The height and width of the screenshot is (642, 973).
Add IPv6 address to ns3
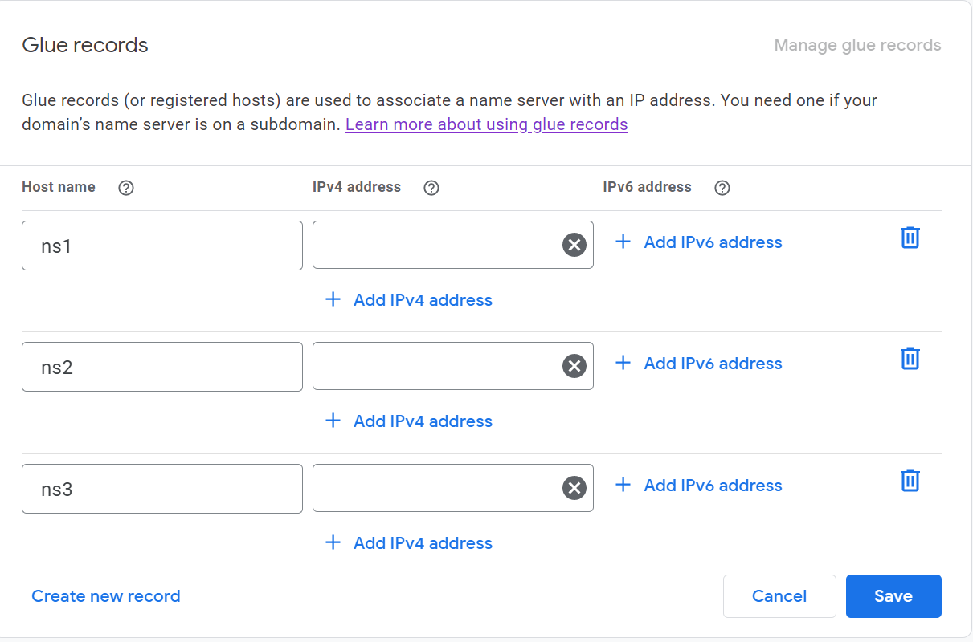697,486
